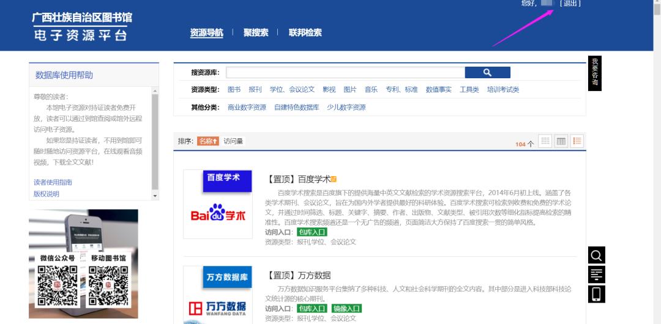Select the 商业数字资源 category

[x=247, y=108]
